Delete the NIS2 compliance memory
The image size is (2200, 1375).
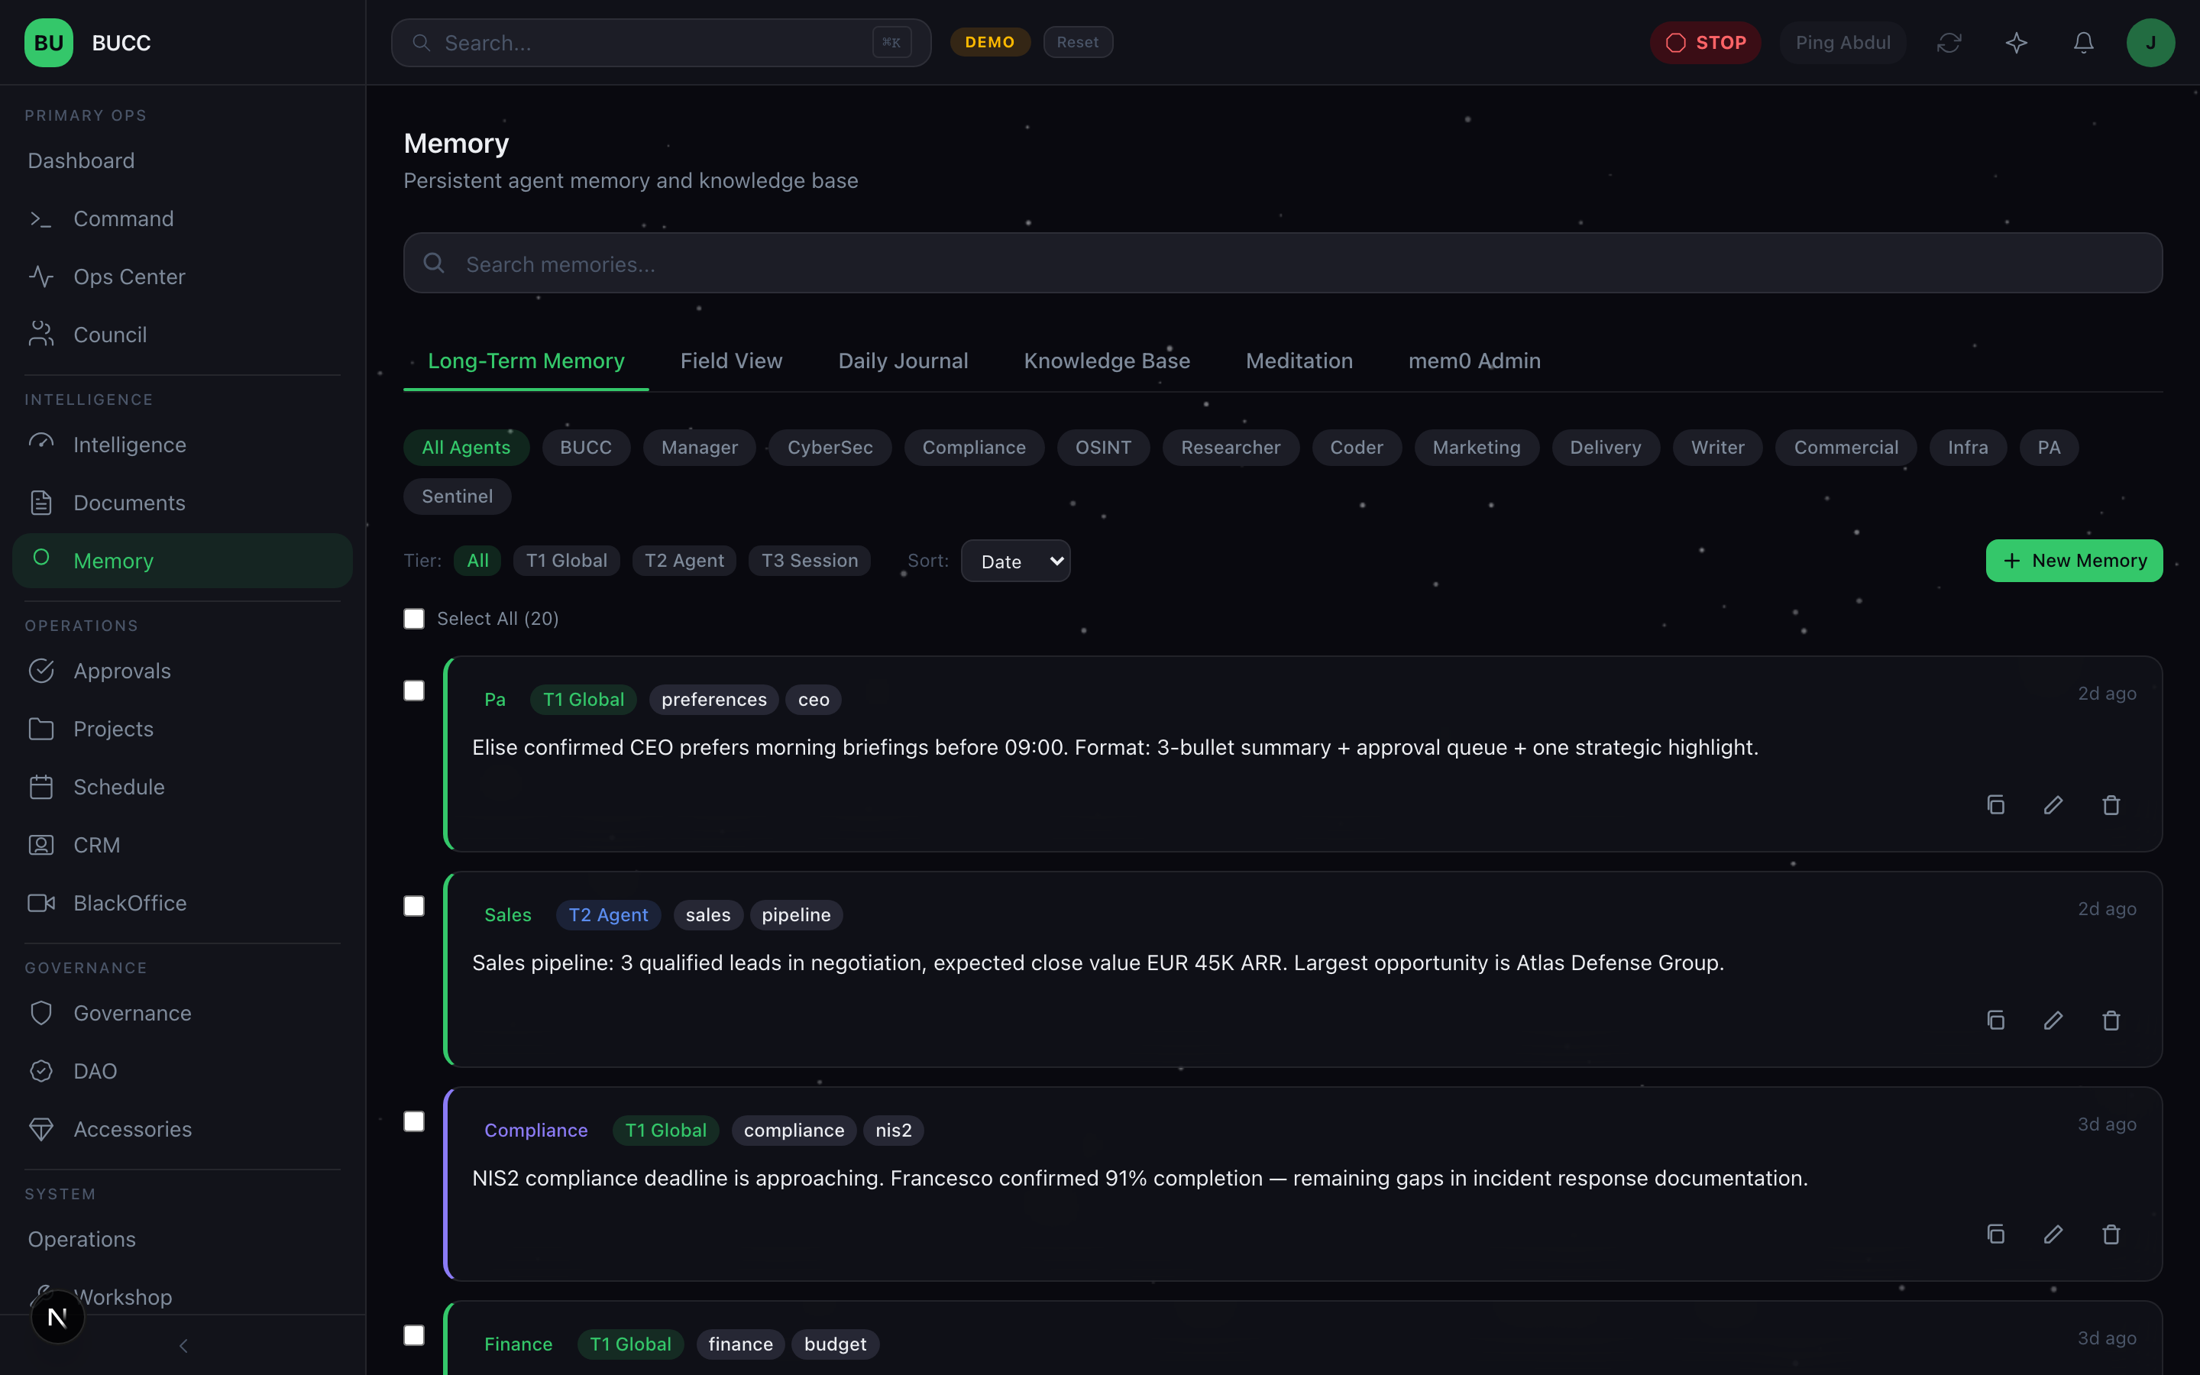(x=2110, y=1234)
